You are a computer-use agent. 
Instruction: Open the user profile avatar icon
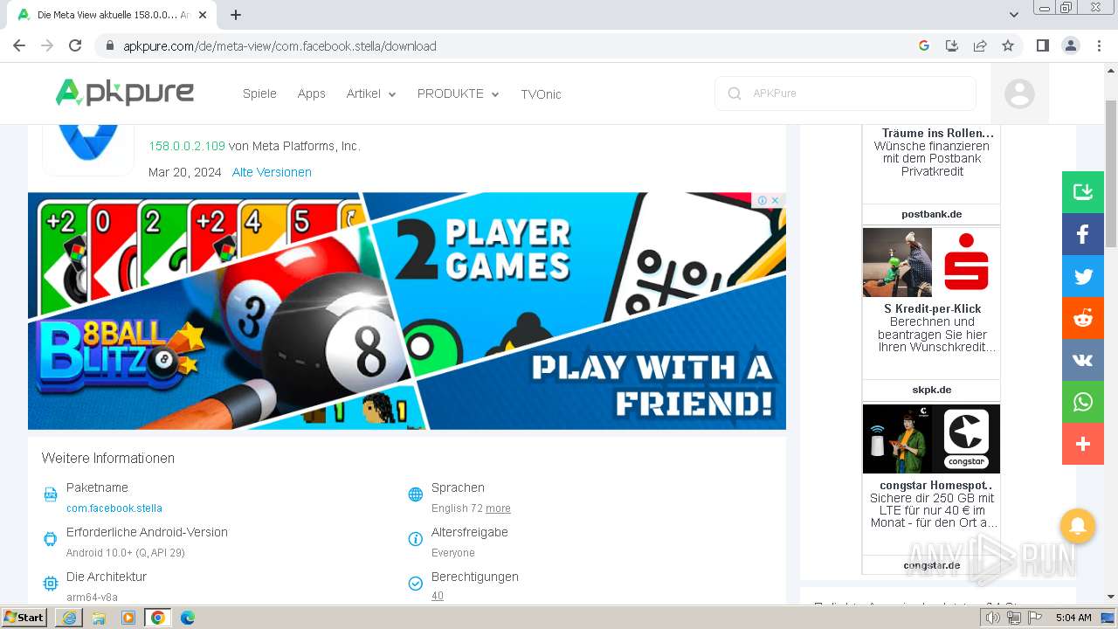click(x=1019, y=93)
